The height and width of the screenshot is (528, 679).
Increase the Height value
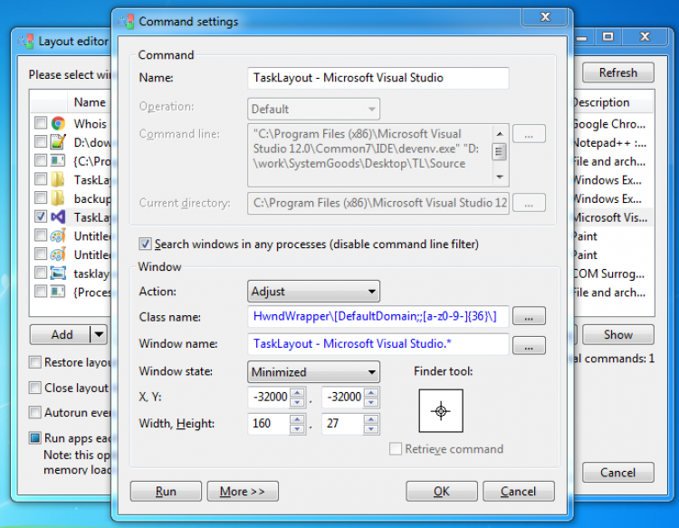(371, 418)
